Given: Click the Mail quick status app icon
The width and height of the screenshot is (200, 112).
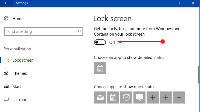Looking at the screenshot, I should 100,97.
